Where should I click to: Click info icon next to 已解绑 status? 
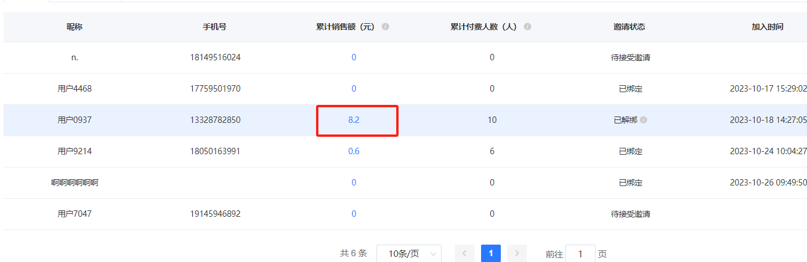[644, 121]
